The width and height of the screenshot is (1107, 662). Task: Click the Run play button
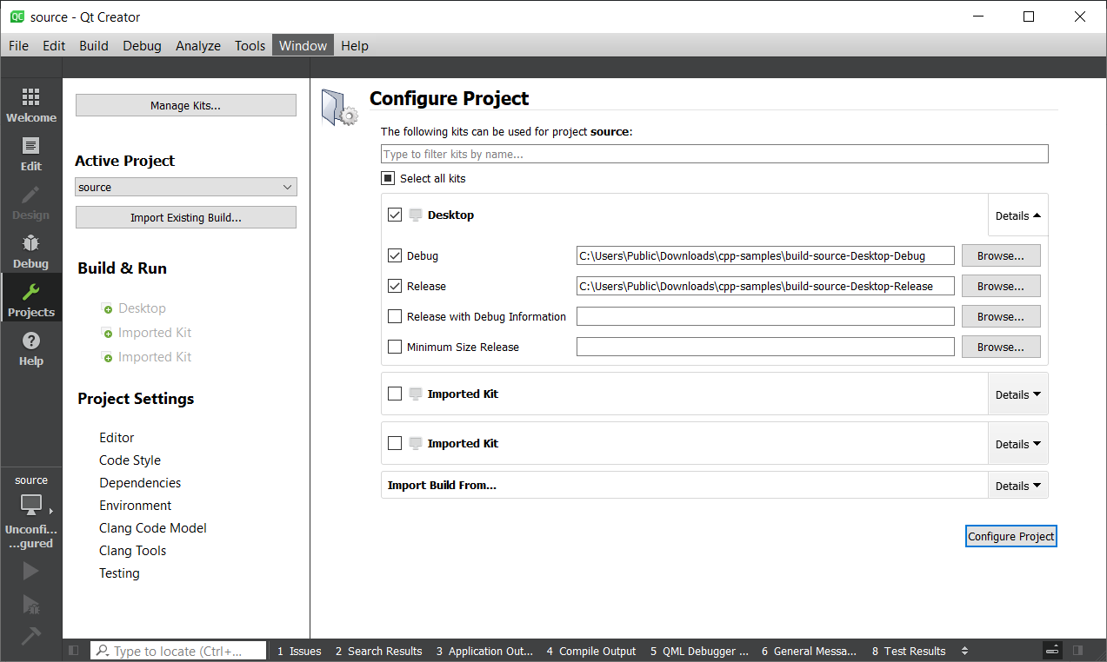point(31,571)
